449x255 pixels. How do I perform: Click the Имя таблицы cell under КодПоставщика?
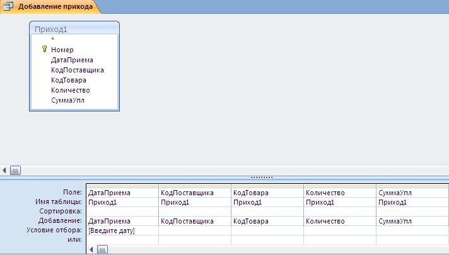point(195,202)
